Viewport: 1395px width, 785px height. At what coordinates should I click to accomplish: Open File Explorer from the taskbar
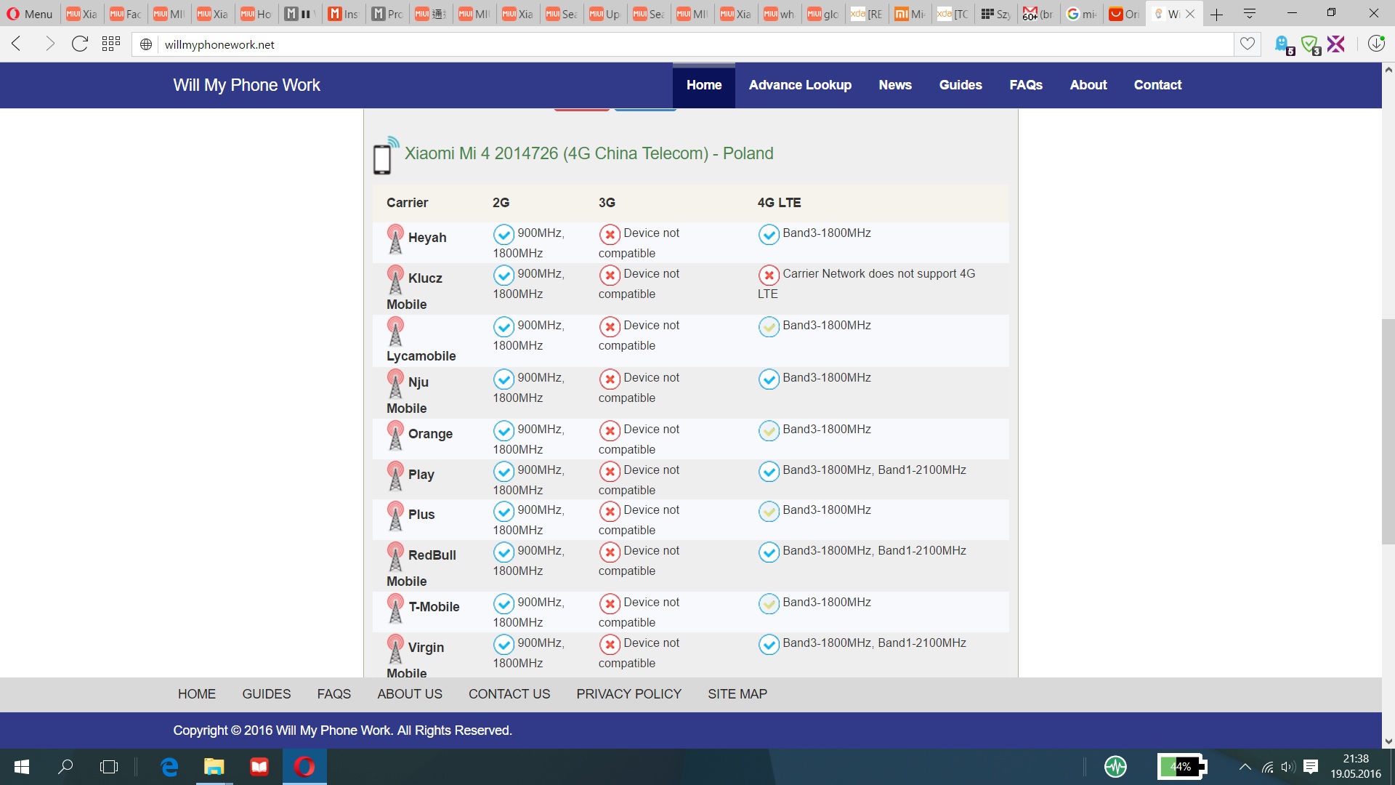pos(214,767)
